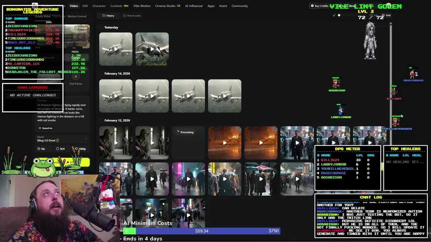The width and height of the screenshot is (431, 242).
Task: Play the second jet video from Yesterday
Action: click(x=152, y=49)
